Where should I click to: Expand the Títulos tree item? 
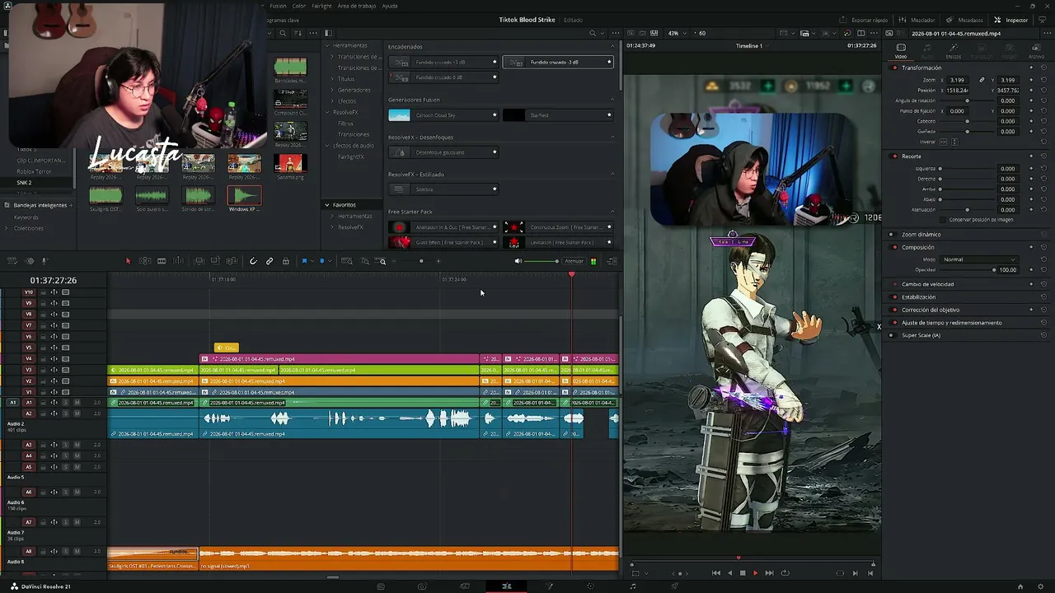coord(333,79)
